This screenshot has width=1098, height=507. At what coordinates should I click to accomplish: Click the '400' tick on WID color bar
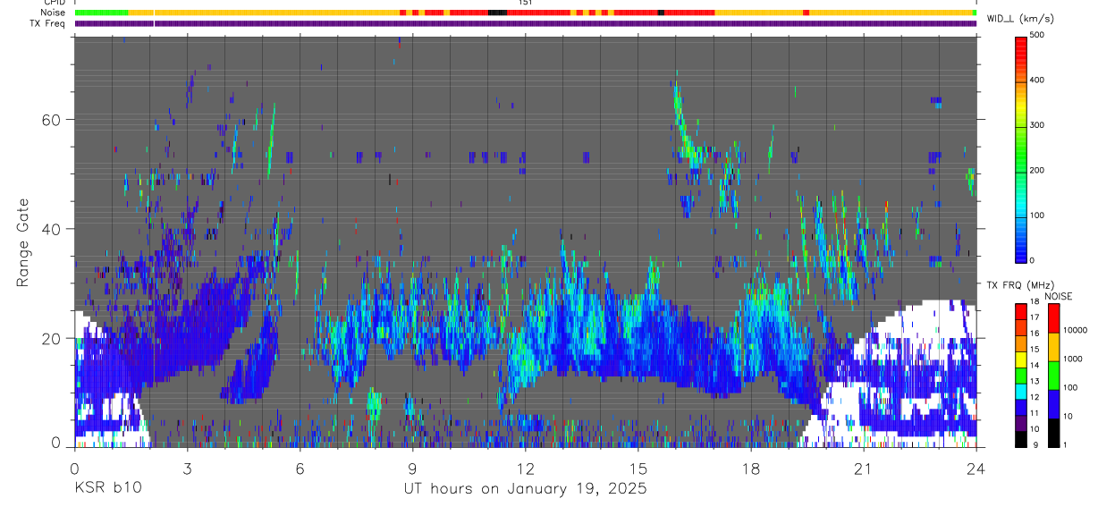(x=1037, y=80)
